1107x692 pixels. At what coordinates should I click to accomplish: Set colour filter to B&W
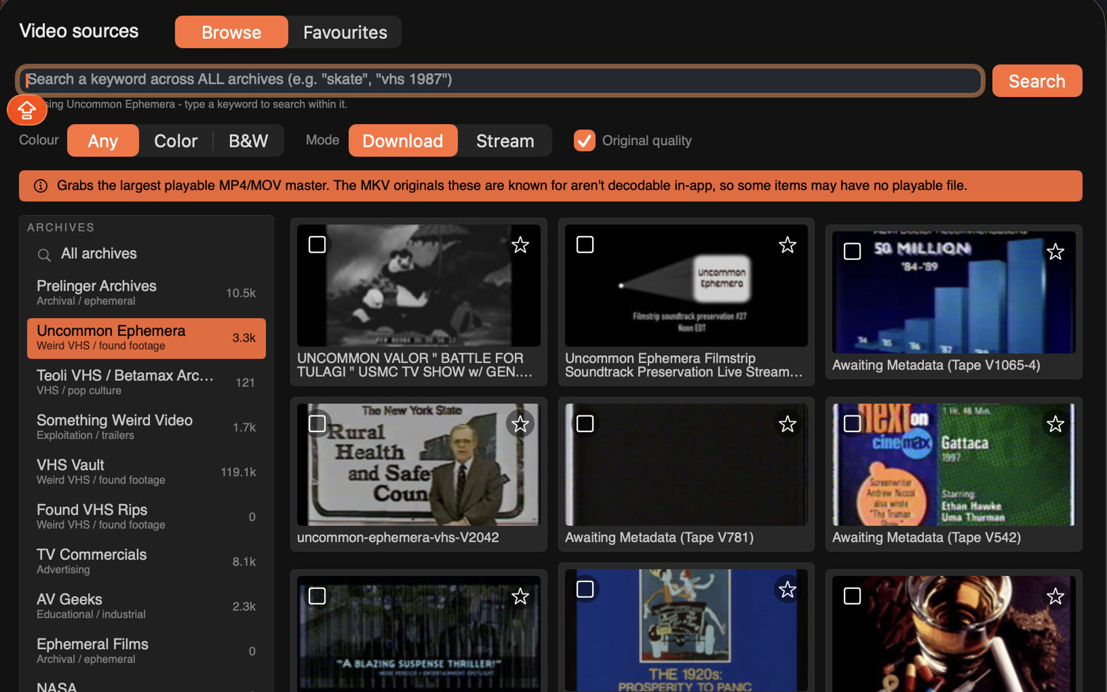click(x=248, y=141)
